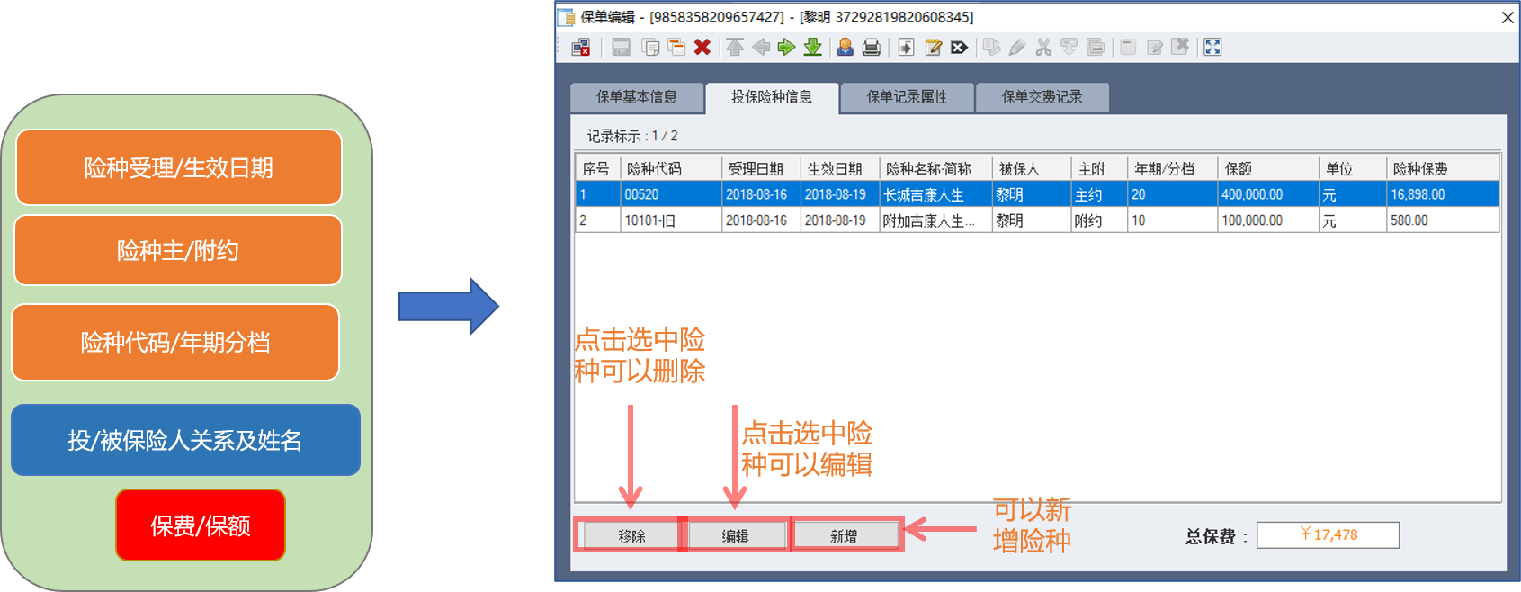
Task: Click the red X delete icon in toolbar
Action: pyautogui.click(x=702, y=48)
